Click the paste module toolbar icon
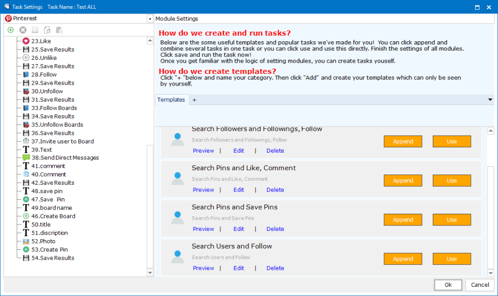The image size is (498, 296). pyautogui.click(x=59, y=30)
